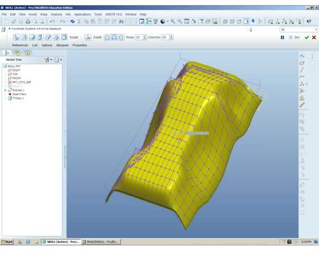The image size is (319, 255).
Task: Create a new file with the New icon
Action: pos(7,21)
